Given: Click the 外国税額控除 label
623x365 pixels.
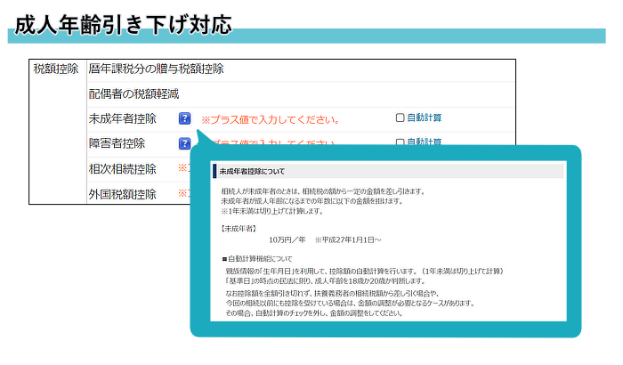Looking at the screenshot, I should tap(122, 193).
